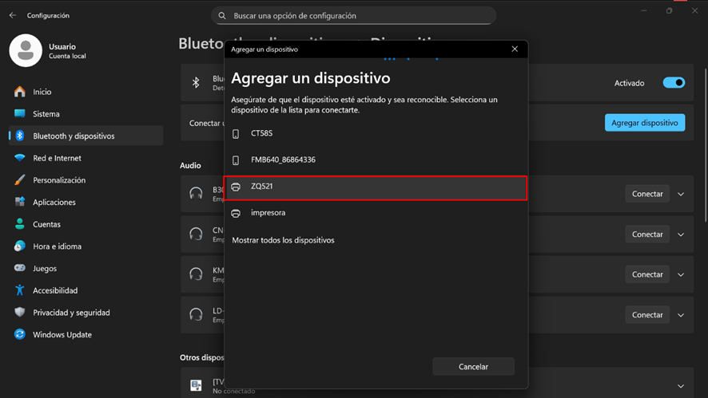The width and height of the screenshot is (708, 398).
Task: Click the Cancelar button
Action: 473,367
